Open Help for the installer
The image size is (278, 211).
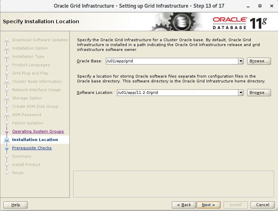16,205
